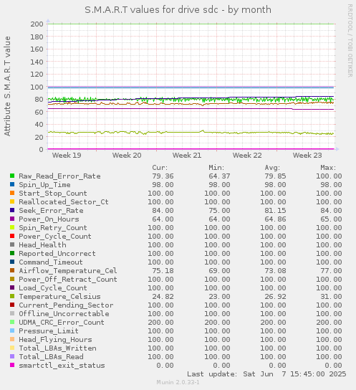Click the Max: column header
356x390 pixels.
click(x=328, y=168)
